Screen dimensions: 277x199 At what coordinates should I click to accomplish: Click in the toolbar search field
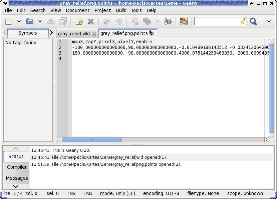pos(217,21)
